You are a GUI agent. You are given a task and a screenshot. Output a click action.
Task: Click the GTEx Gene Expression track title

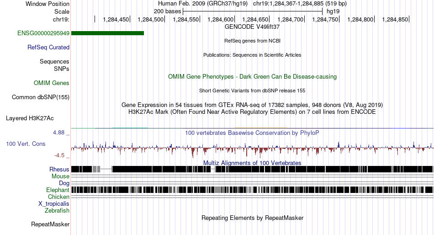click(x=252, y=105)
